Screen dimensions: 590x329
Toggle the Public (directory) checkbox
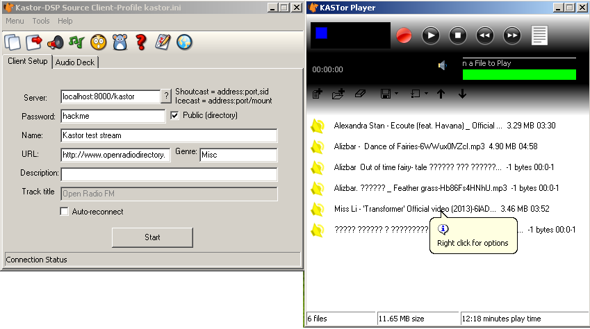coord(174,115)
